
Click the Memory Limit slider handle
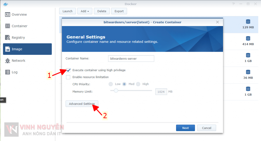pos(116,91)
